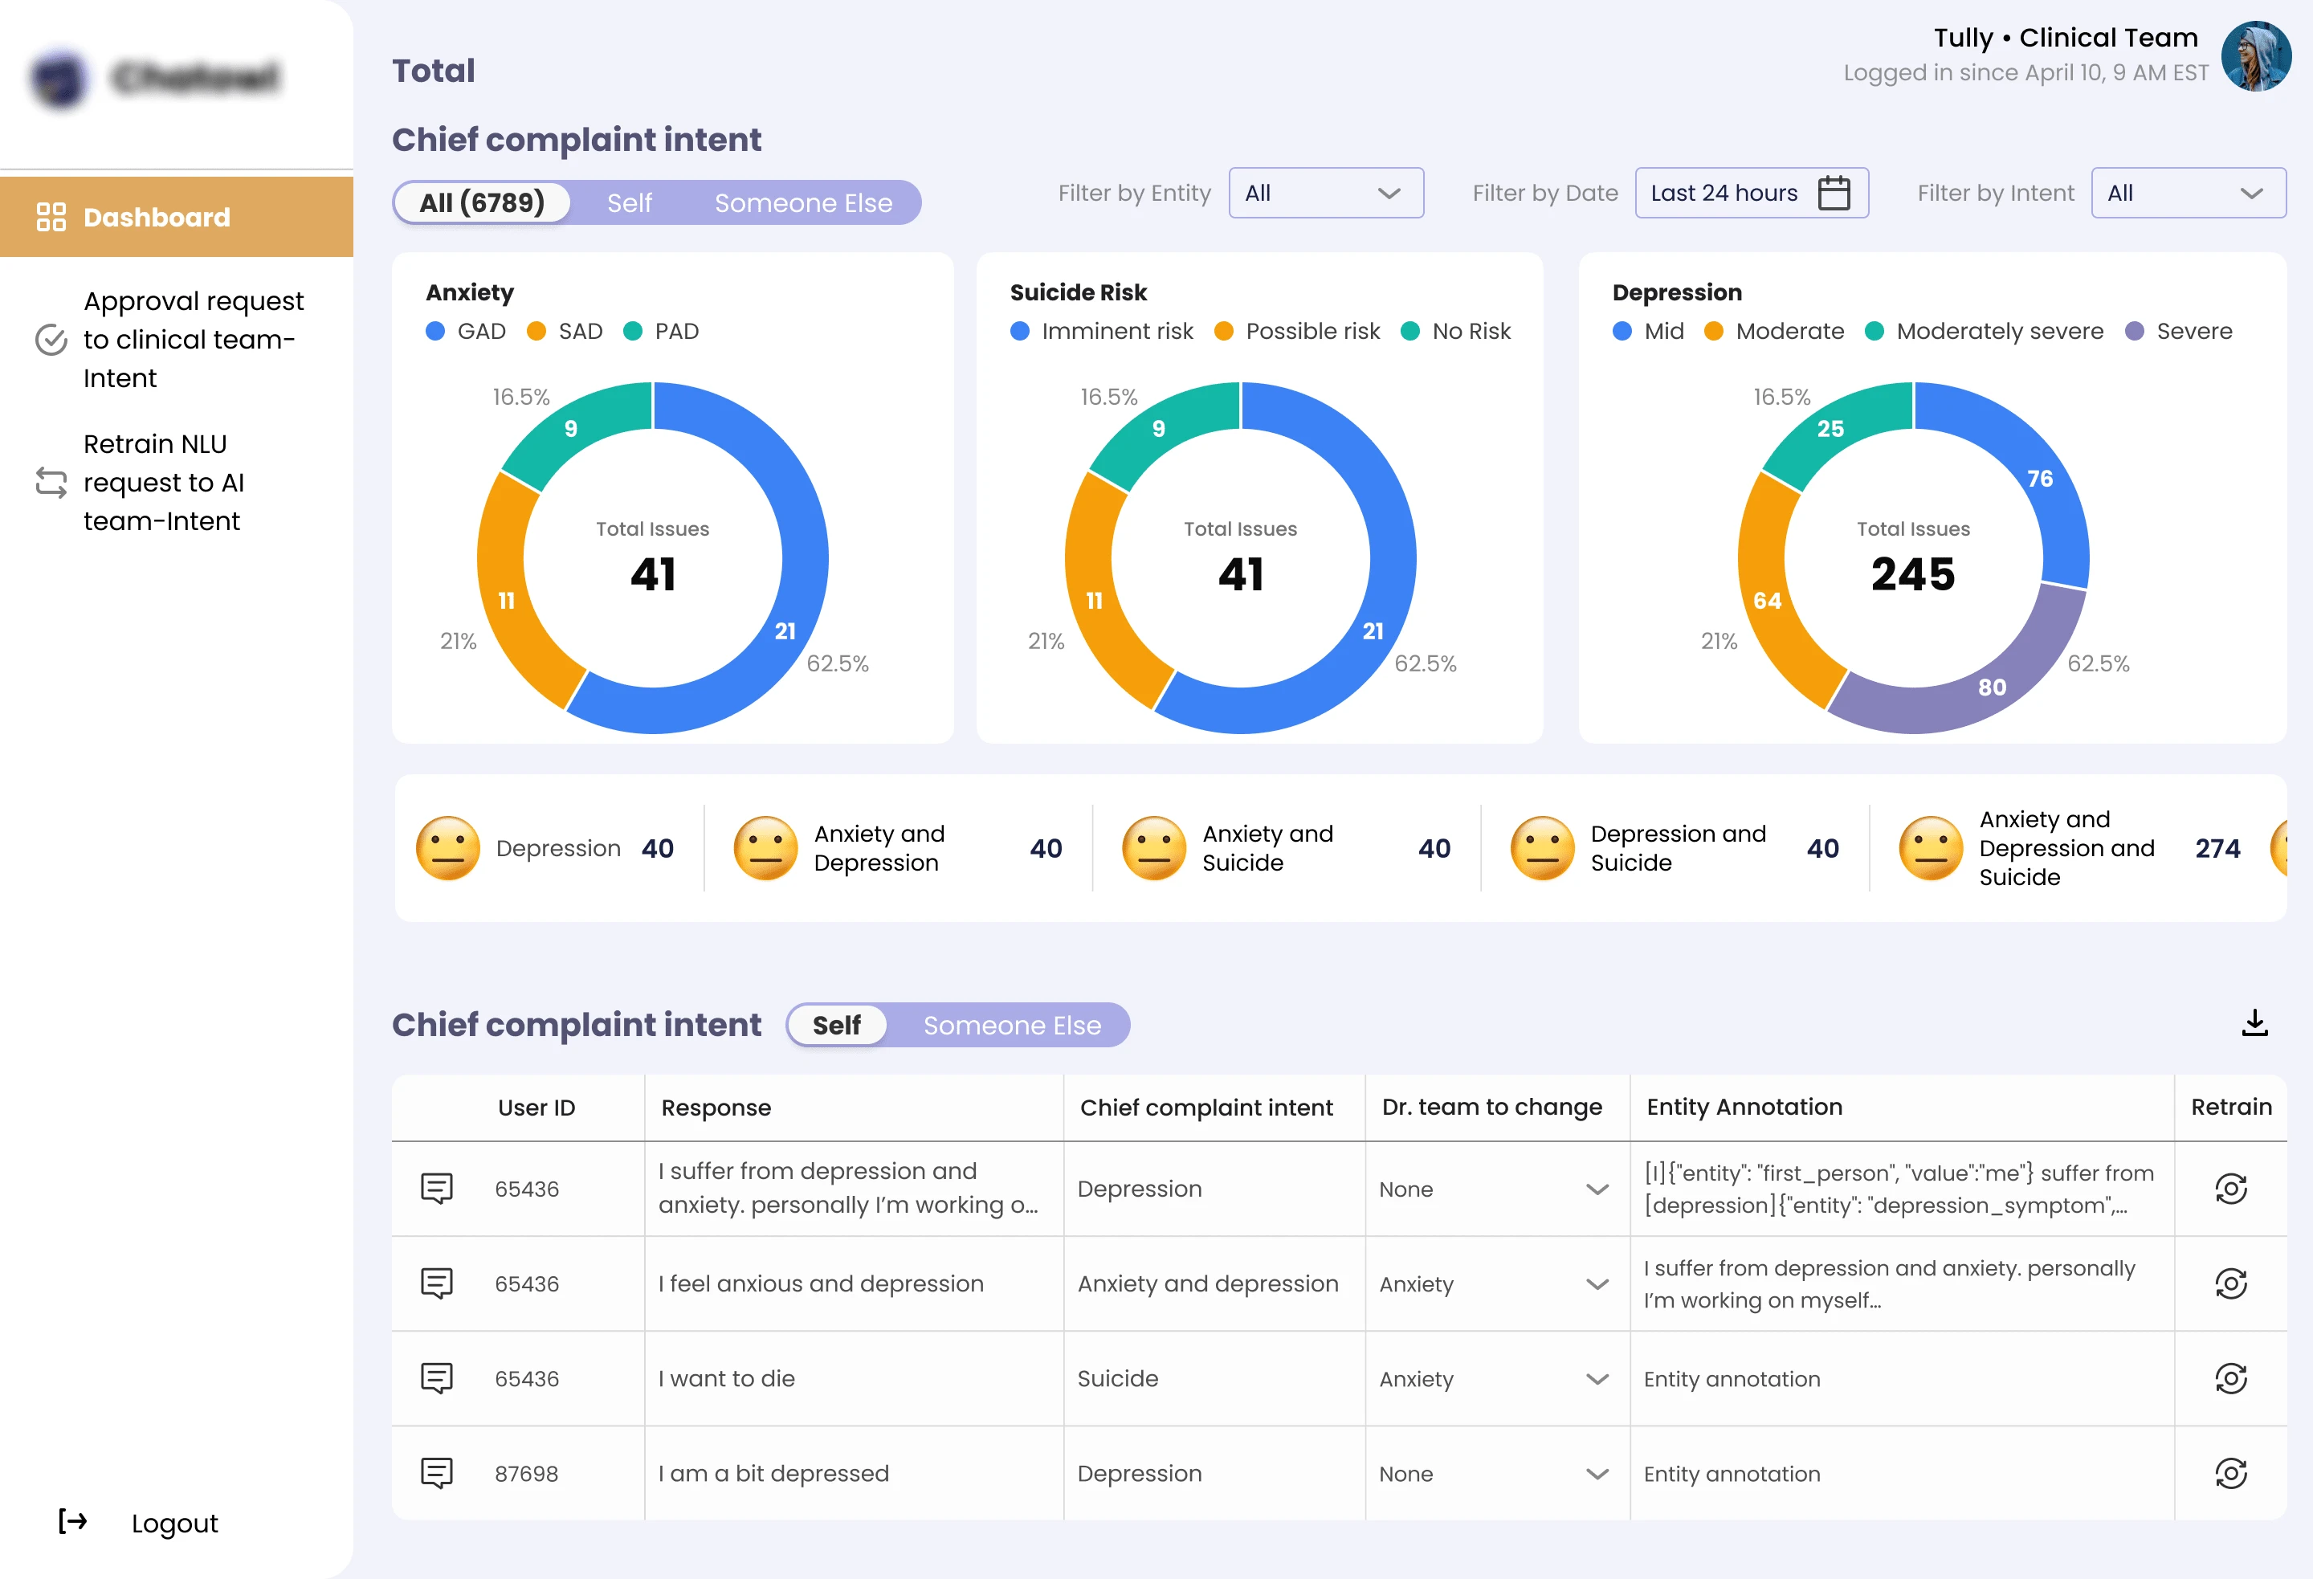The image size is (2313, 1579).
Task: Click the logout arrow icon
Action: [x=72, y=1521]
